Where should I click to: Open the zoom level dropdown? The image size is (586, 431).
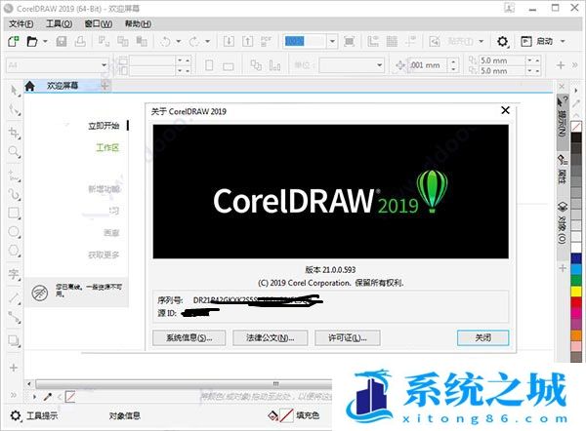(332, 41)
